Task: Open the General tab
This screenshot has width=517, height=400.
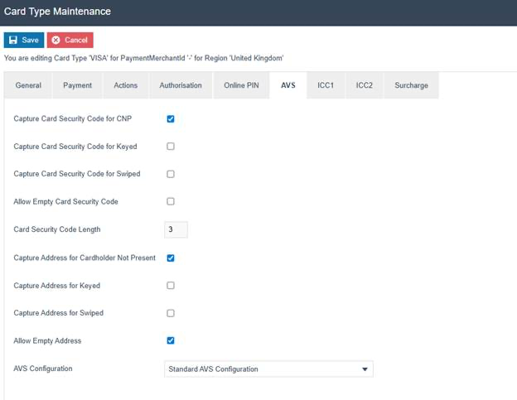Action: (x=28, y=85)
